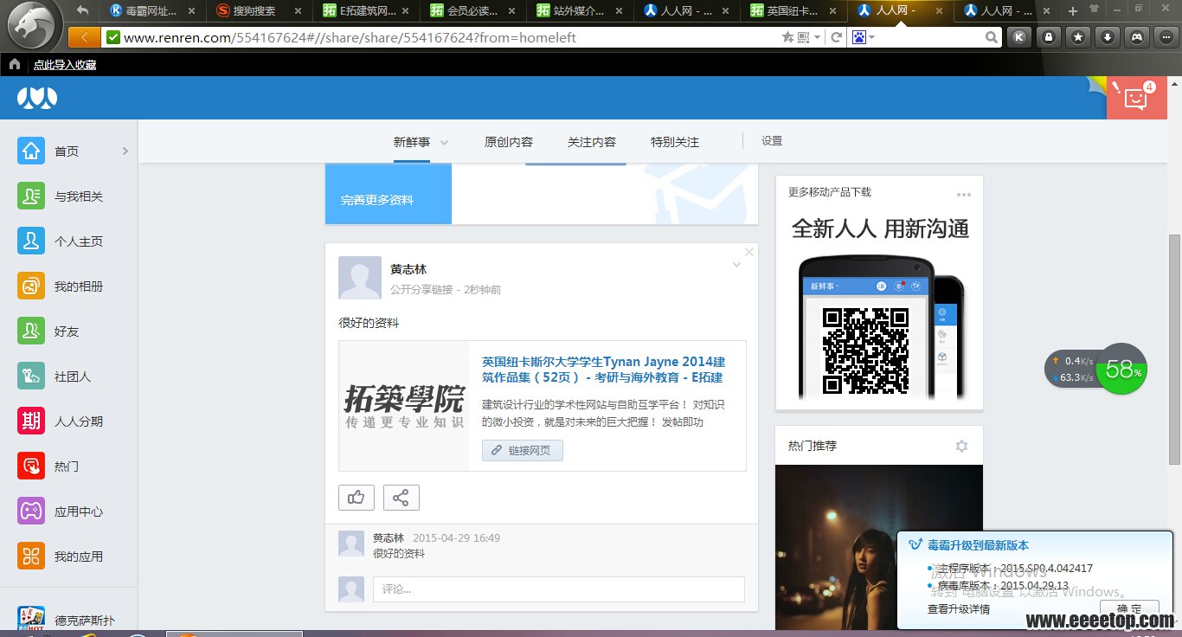Open 与我相关 in the sidebar
Viewport: 1182px width, 637px height.
31,196
